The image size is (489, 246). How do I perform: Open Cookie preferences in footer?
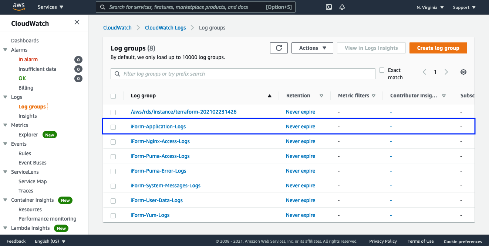[463, 242]
